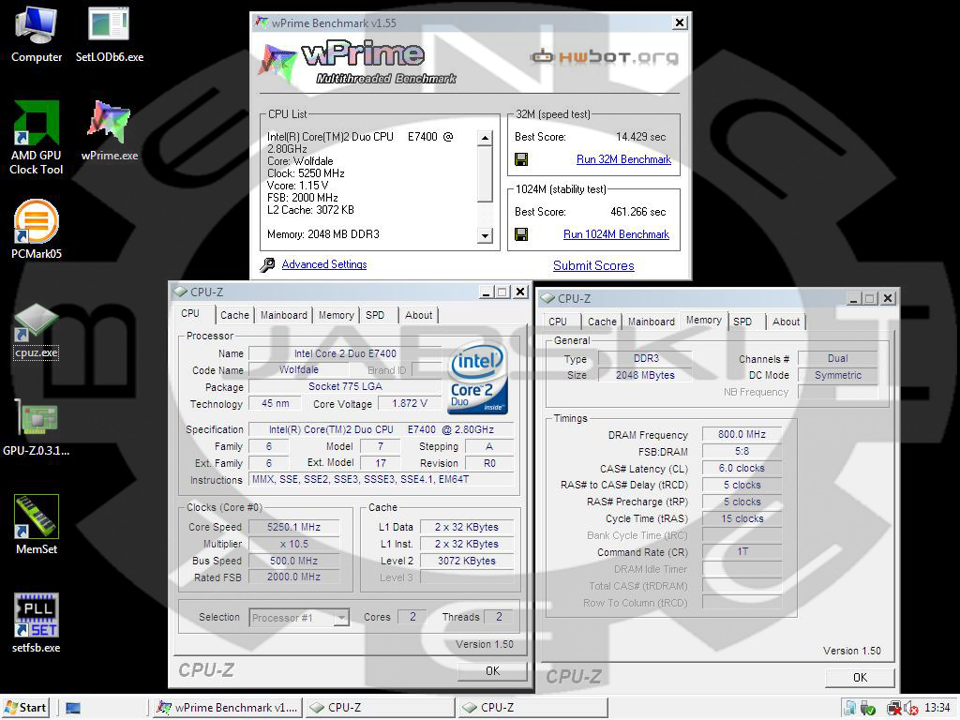Click the CAS# Latency value 6.0 clocks
The width and height of the screenshot is (960, 720).
[742, 468]
